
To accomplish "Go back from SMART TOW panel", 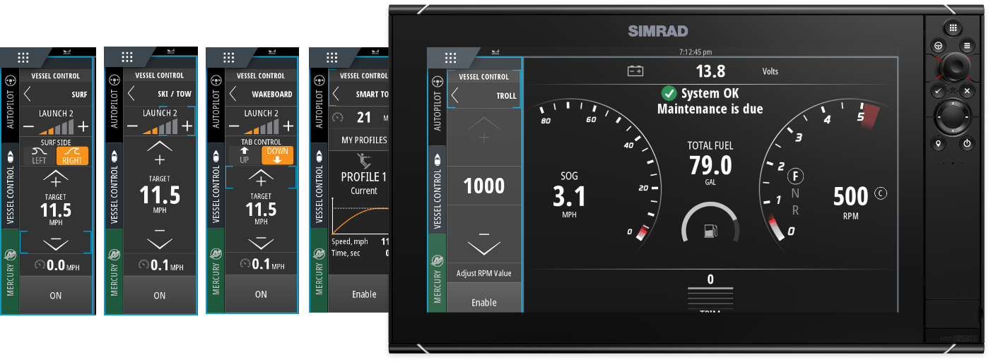I will [x=336, y=94].
